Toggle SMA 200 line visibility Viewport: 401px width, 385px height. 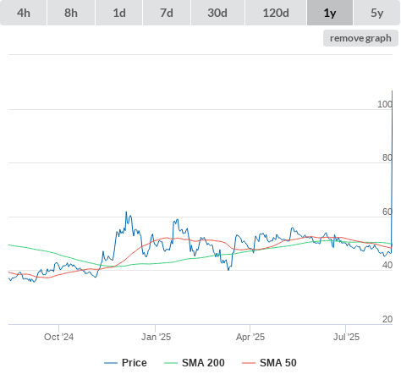(203, 363)
